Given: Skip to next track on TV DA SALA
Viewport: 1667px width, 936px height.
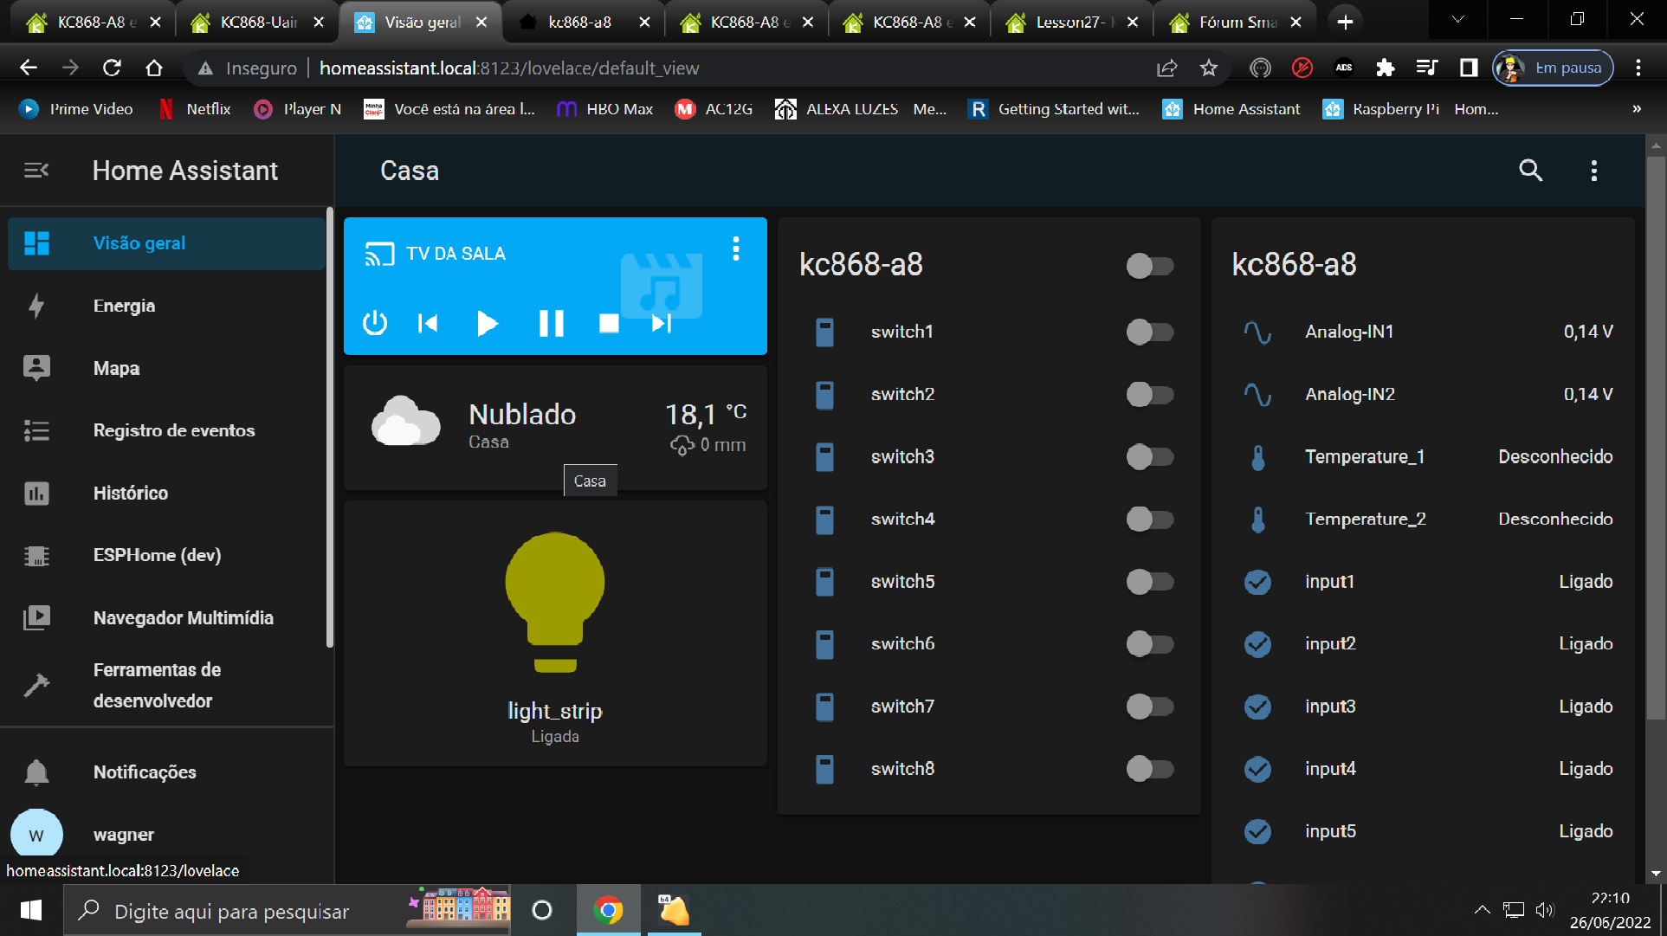Looking at the screenshot, I should (x=662, y=323).
